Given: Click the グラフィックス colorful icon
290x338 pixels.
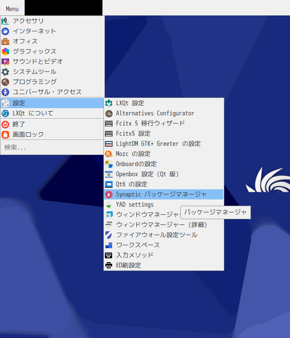Looking at the screenshot, I should [x=5, y=52].
